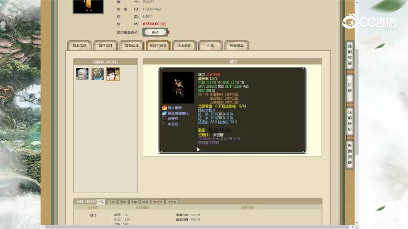
Task: Click the horizontal scrollbar at bottom
Action: 197,227
